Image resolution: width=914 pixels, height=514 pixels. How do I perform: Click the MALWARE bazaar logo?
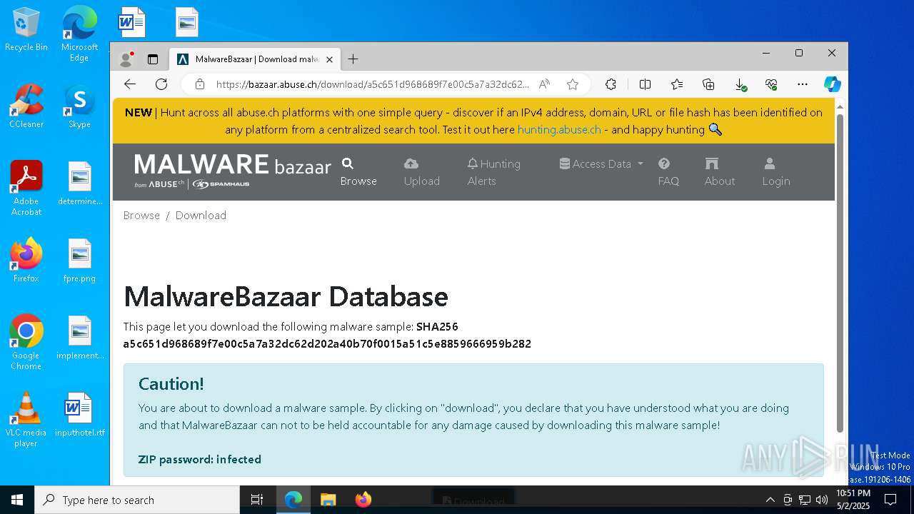click(233, 172)
